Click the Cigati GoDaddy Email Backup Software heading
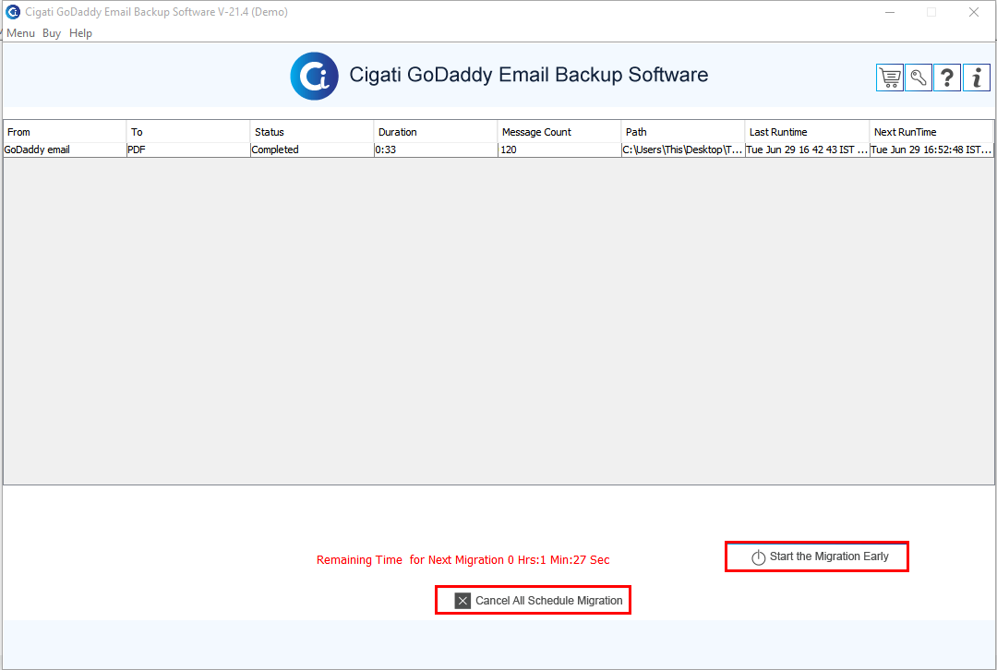997x670 pixels. pos(528,75)
